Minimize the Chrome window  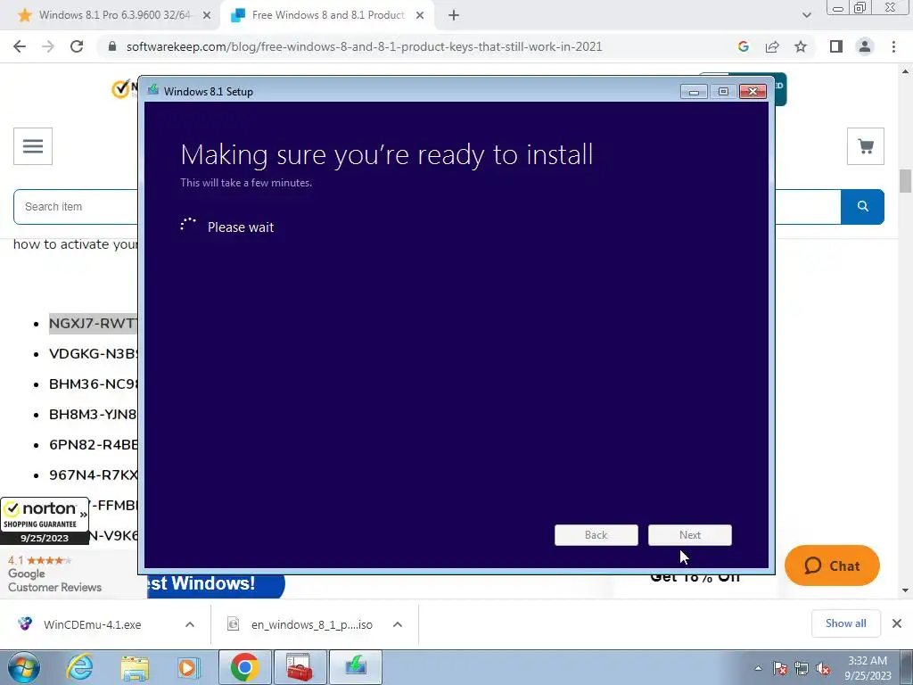click(838, 8)
